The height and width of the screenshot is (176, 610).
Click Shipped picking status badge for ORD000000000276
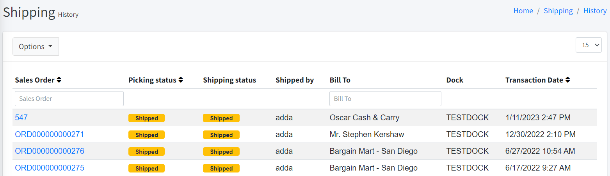click(x=146, y=152)
